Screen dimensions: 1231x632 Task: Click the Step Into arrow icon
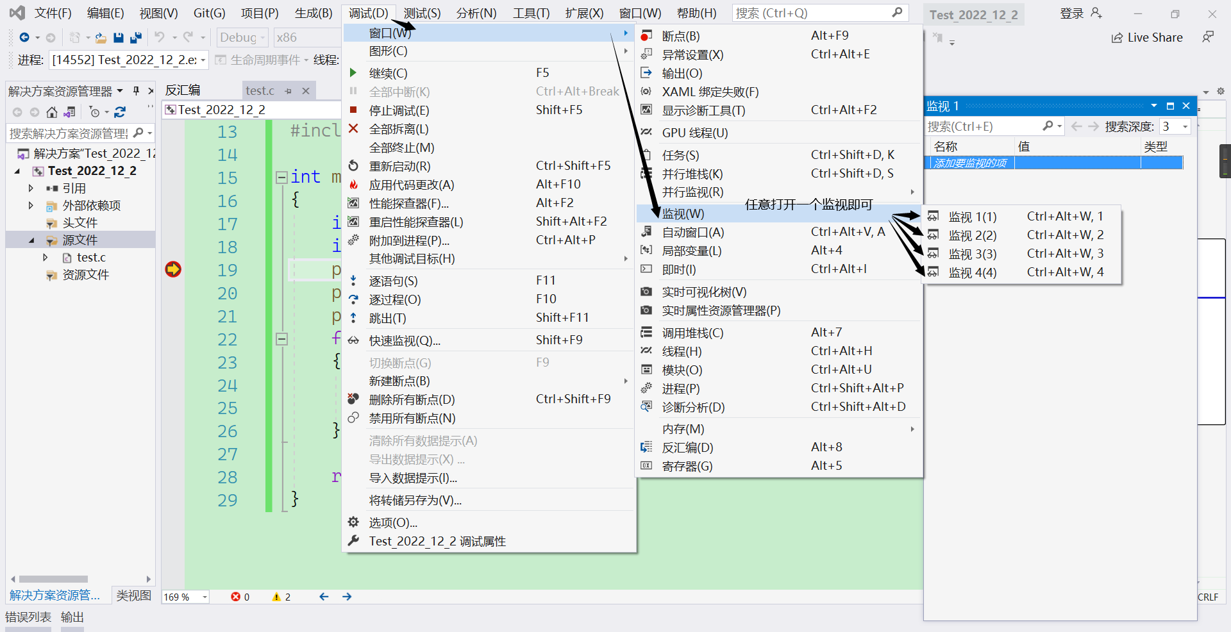[x=353, y=281]
